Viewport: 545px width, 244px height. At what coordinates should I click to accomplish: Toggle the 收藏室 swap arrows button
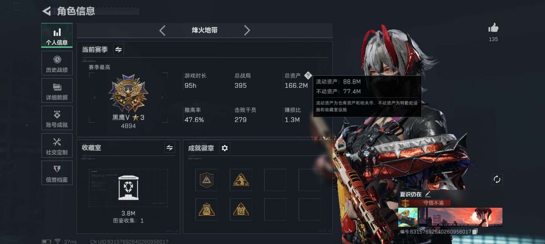point(170,148)
